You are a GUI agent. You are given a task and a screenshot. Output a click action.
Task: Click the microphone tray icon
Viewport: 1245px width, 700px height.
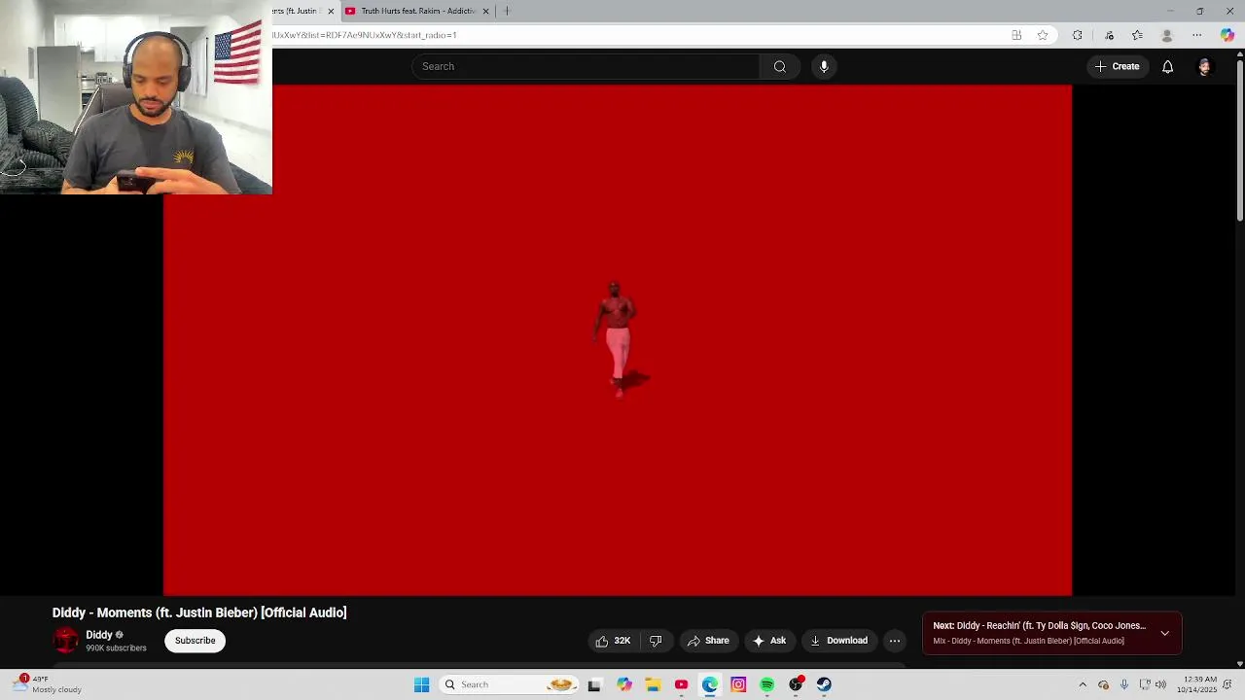(x=1123, y=684)
